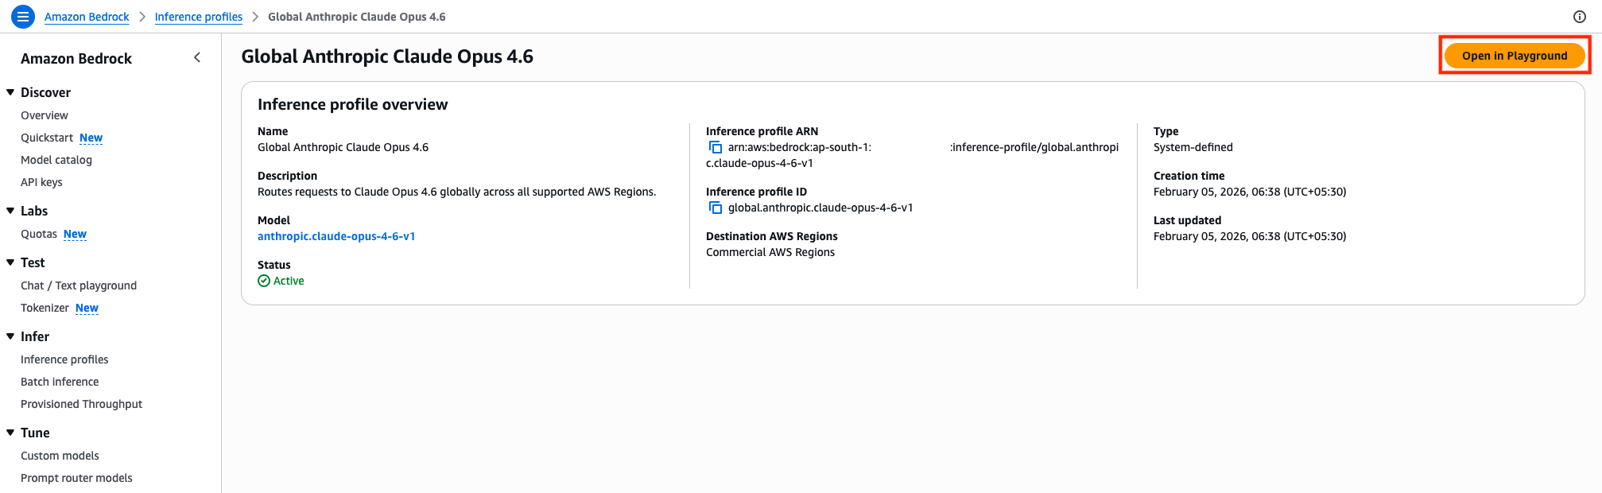1602x493 pixels.
Task: Click the System-defined type value
Action: click(x=1193, y=147)
